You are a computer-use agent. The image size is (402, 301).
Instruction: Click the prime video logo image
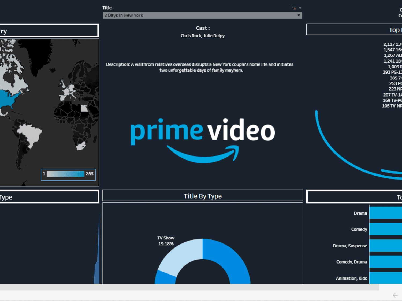[x=203, y=140]
